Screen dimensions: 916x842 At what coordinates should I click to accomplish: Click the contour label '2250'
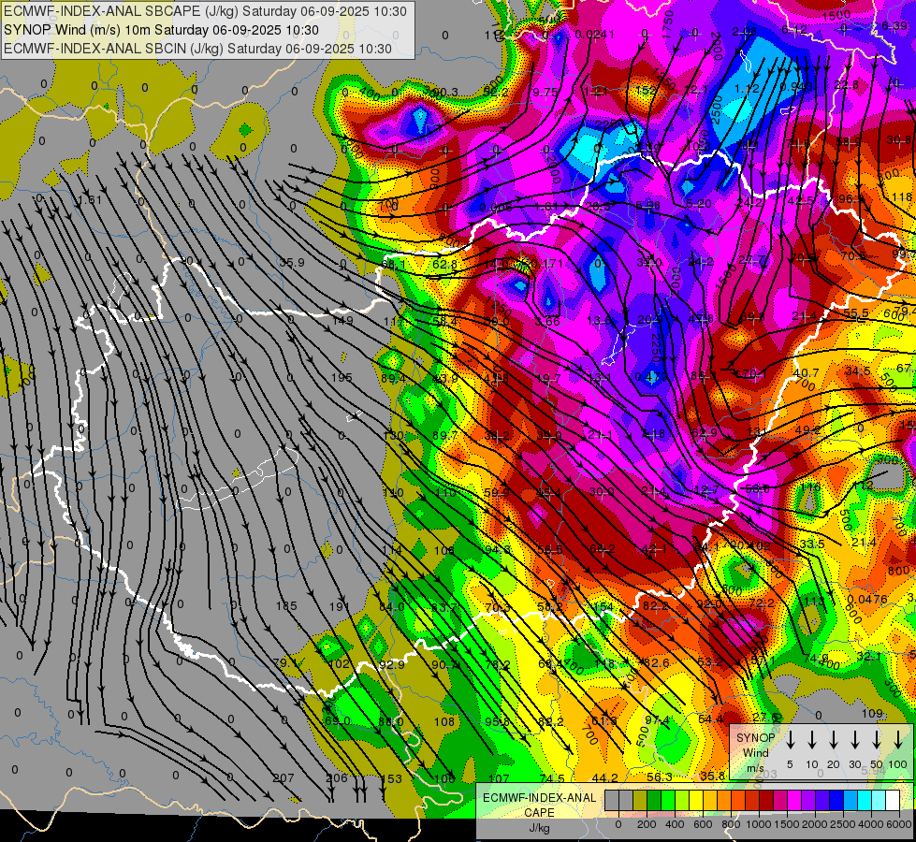pyautogui.click(x=656, y=348)
